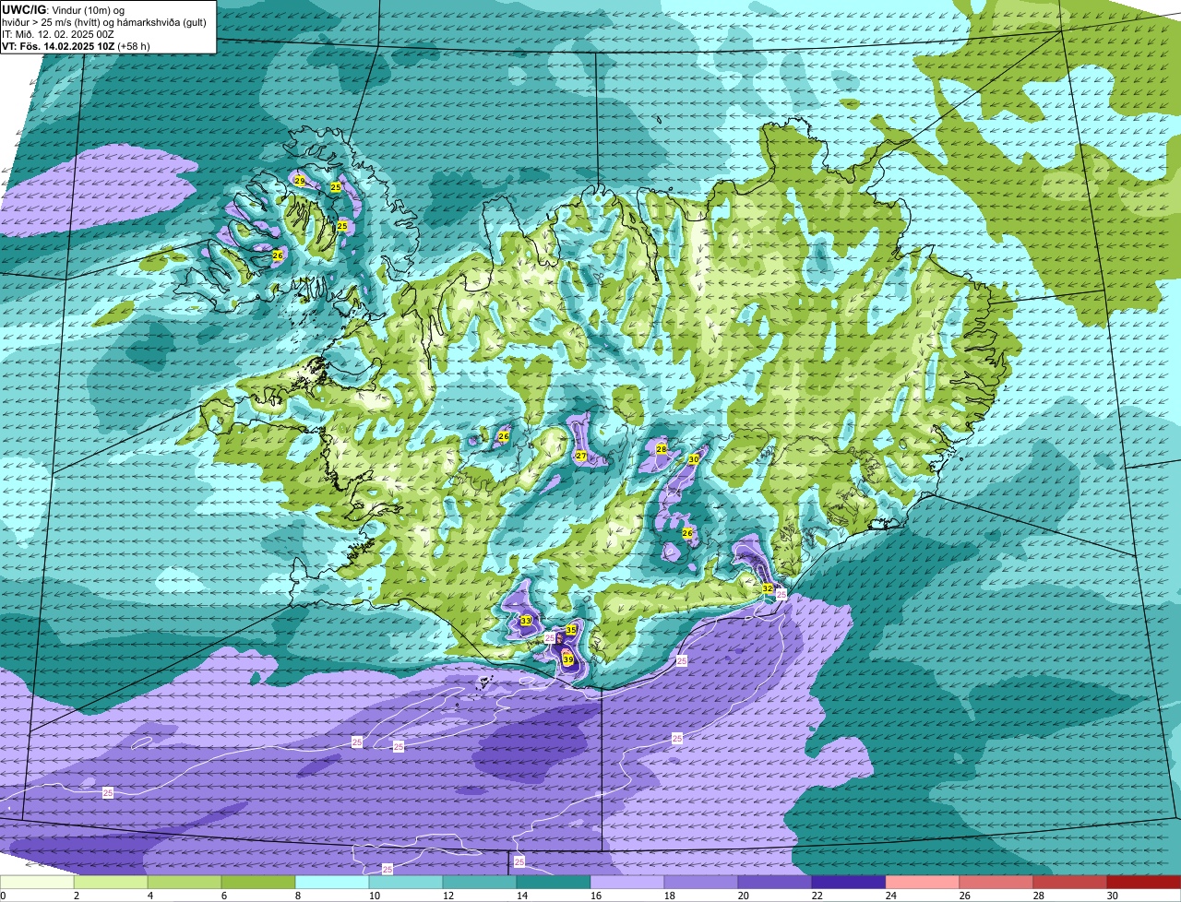This screenshot has width=1181, height=902.
Task: Click the yellow max gust label 27
Action: coord(581,456)
